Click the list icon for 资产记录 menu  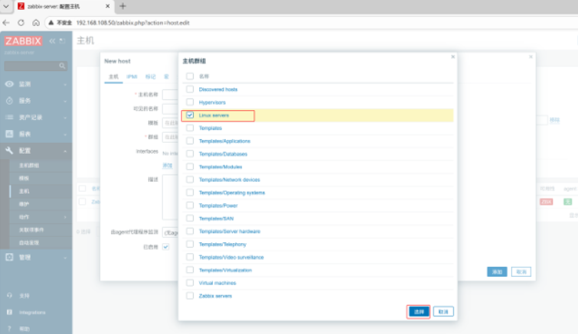click(9, 117)
